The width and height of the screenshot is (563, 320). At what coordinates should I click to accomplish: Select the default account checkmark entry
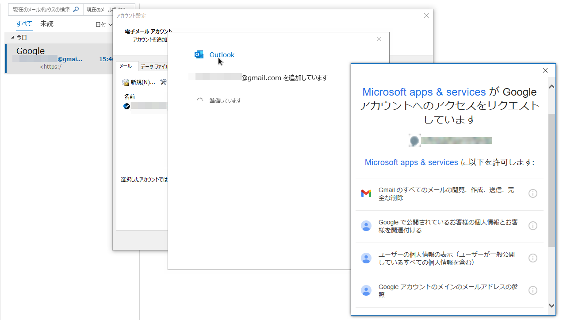(x=127, y=106)
